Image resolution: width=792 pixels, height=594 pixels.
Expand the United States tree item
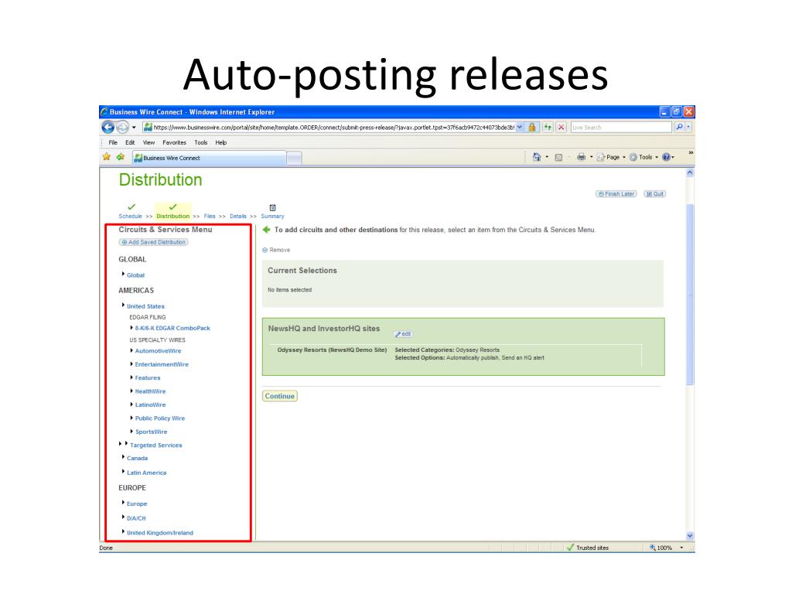[x=123, y=306]
